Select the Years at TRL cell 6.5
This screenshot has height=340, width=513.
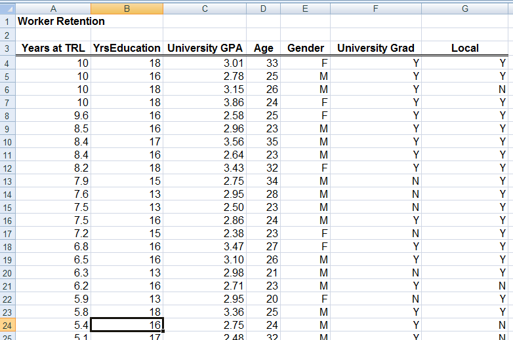coord(53,259)
